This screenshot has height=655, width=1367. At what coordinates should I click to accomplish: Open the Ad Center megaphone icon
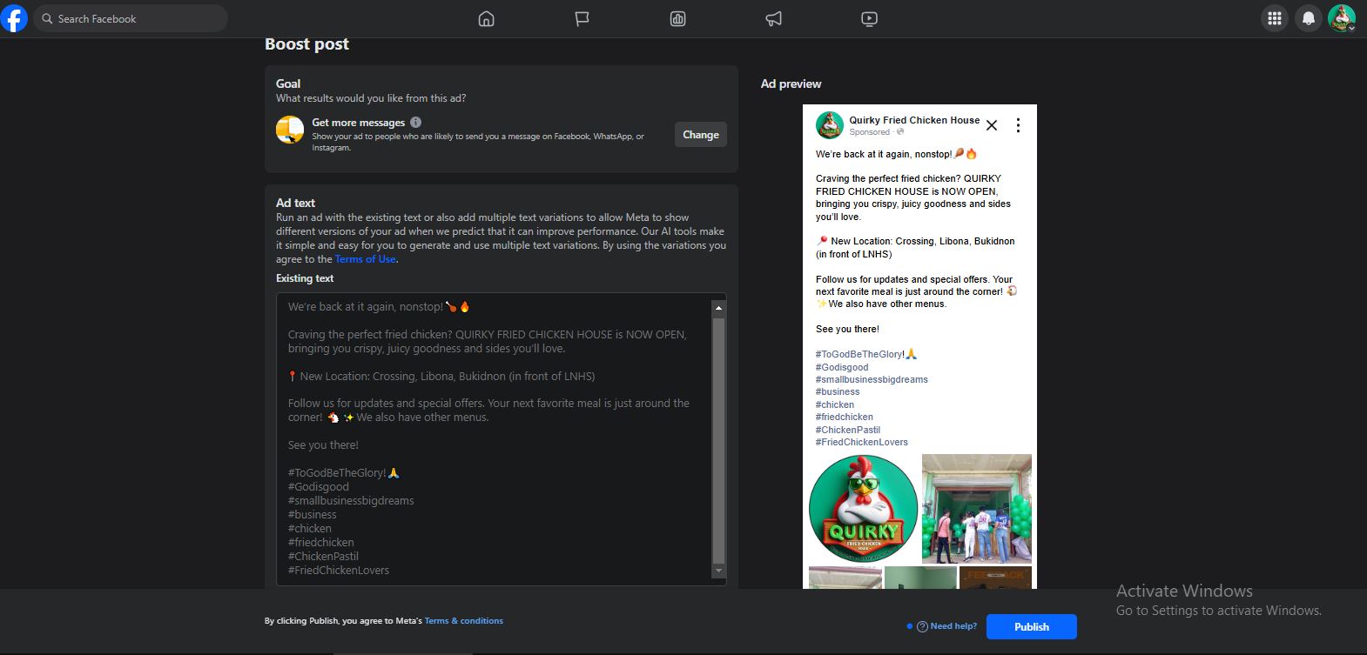pos(773,19)
